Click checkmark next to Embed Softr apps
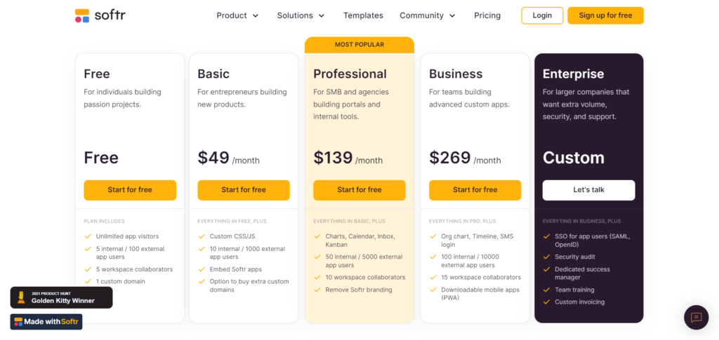 pyautogui.click(x=202, y=269)
